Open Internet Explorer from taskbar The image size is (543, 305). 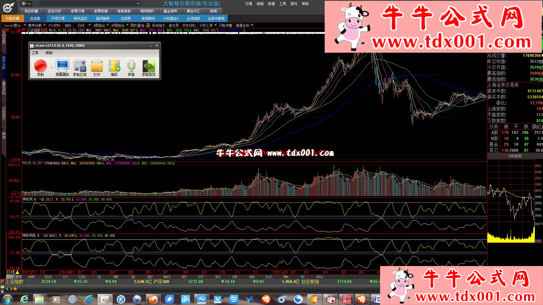(24, 299)
